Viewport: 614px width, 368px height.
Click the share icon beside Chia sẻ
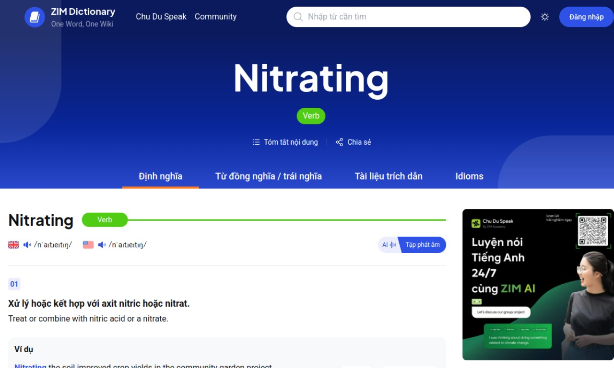click(x=340, y=142)
